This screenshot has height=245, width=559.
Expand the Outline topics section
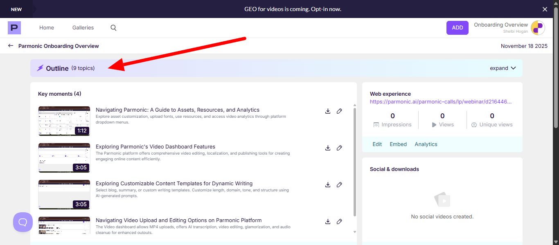point(503,68)
